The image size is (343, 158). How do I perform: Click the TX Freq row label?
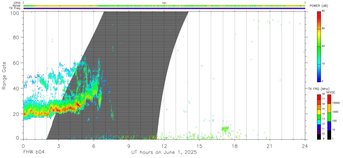tap(15, 8)
